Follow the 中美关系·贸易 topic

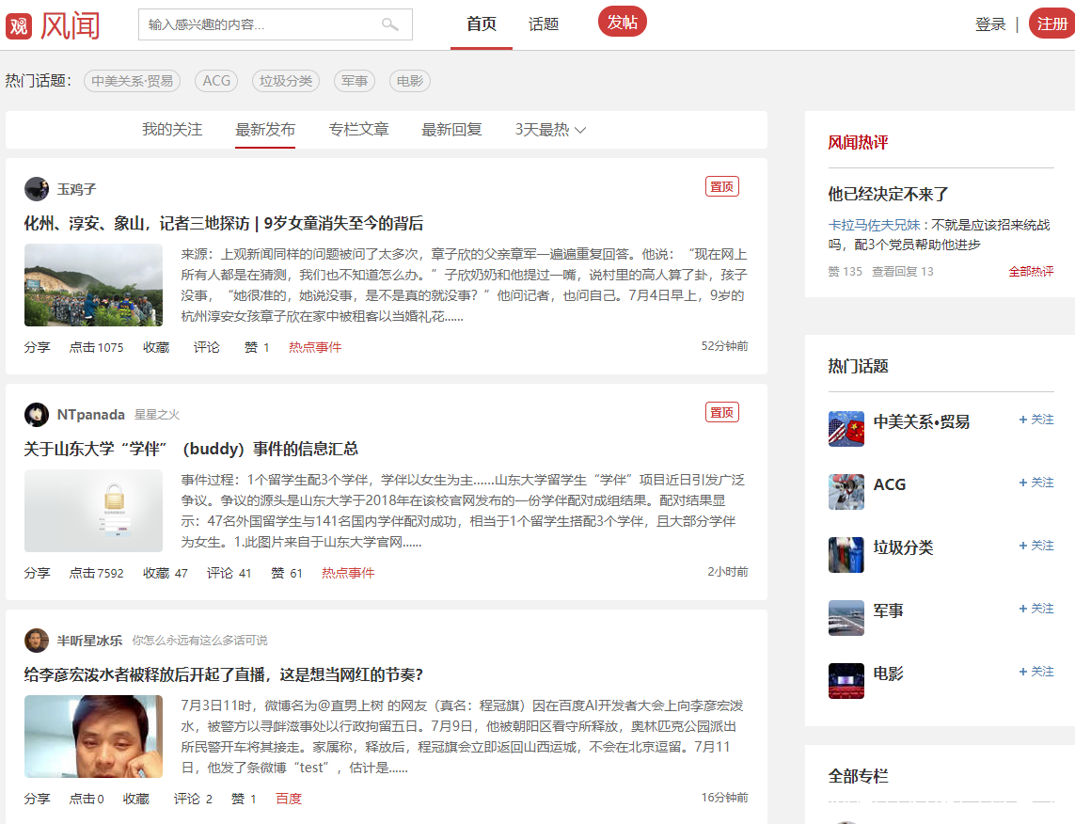[1036, 420]
